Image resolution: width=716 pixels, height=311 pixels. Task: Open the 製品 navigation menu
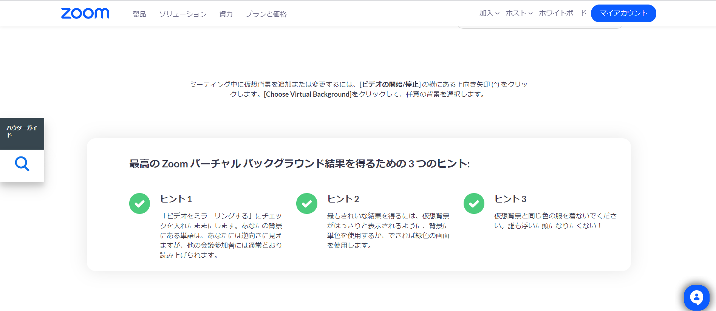pyautogui.click(x=139, y=14)
